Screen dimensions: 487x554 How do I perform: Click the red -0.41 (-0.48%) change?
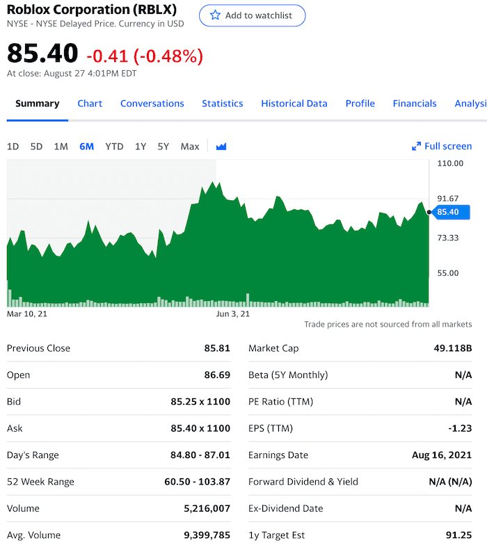tap(145, 56)
